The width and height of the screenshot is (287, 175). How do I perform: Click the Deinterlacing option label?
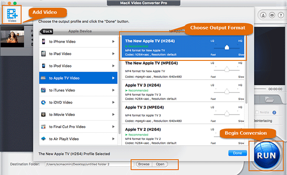pyautogui.click(x=263, y=121)
